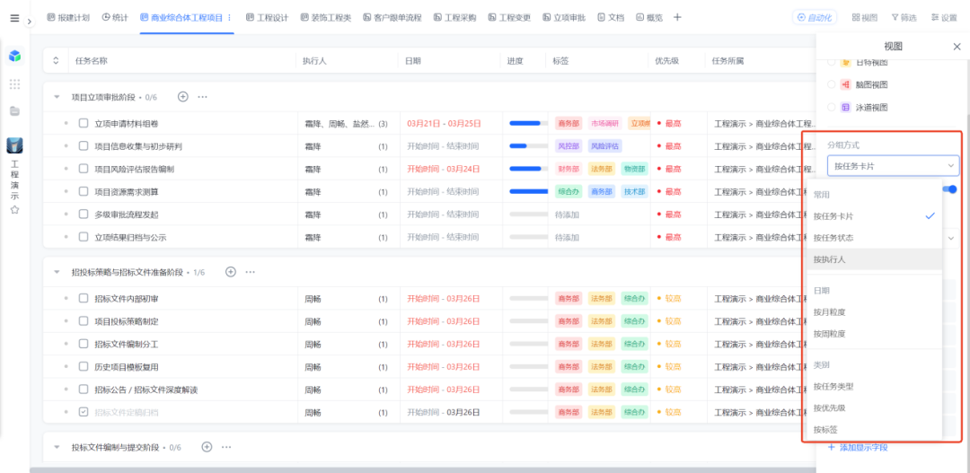
Task: Switch to the 工程设计 tab
Action: pos(268,17)
